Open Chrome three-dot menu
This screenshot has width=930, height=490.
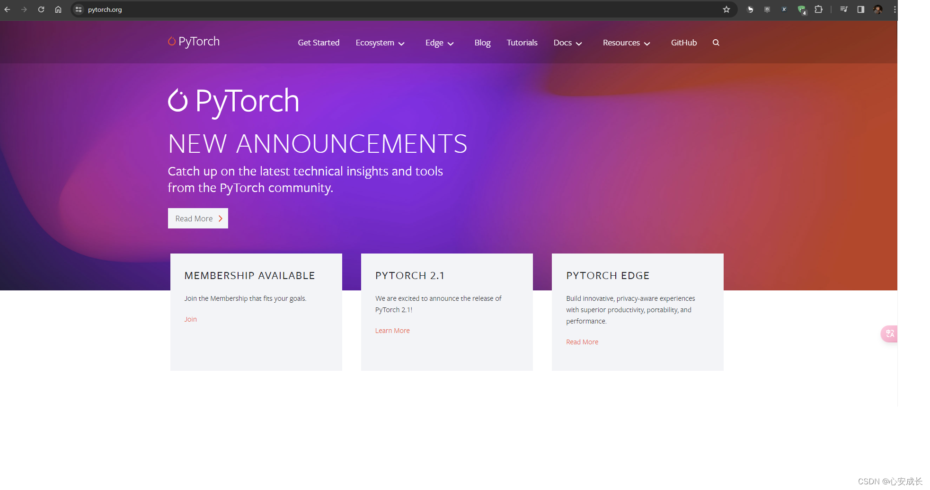pos(895,9)
